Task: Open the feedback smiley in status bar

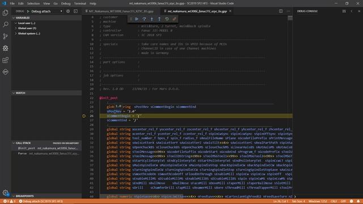Action: click(352, 201)
